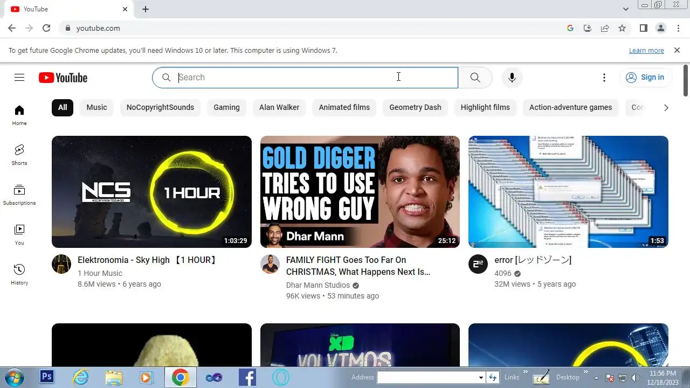Click the Google search side panel icon
690x388 pixels.
click(570, 28)
